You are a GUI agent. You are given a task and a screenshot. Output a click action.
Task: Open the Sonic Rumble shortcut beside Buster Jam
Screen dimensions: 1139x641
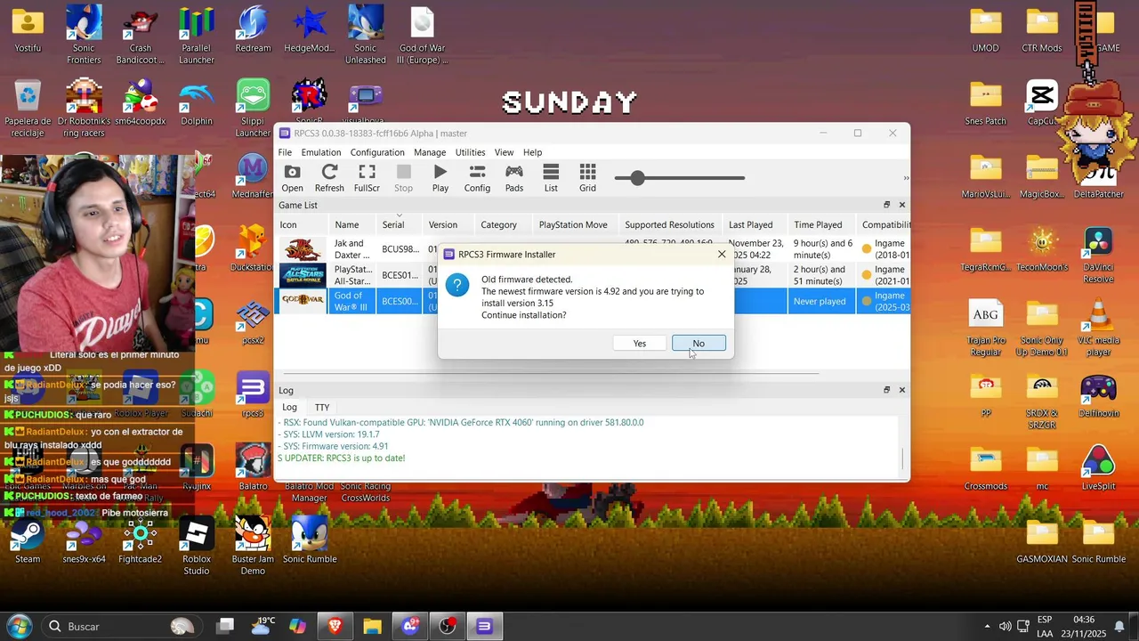(310, 540)
